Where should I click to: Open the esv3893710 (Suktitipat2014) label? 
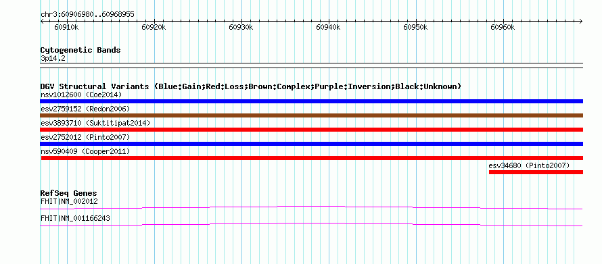pyautogui.click(x=95, y=123)
